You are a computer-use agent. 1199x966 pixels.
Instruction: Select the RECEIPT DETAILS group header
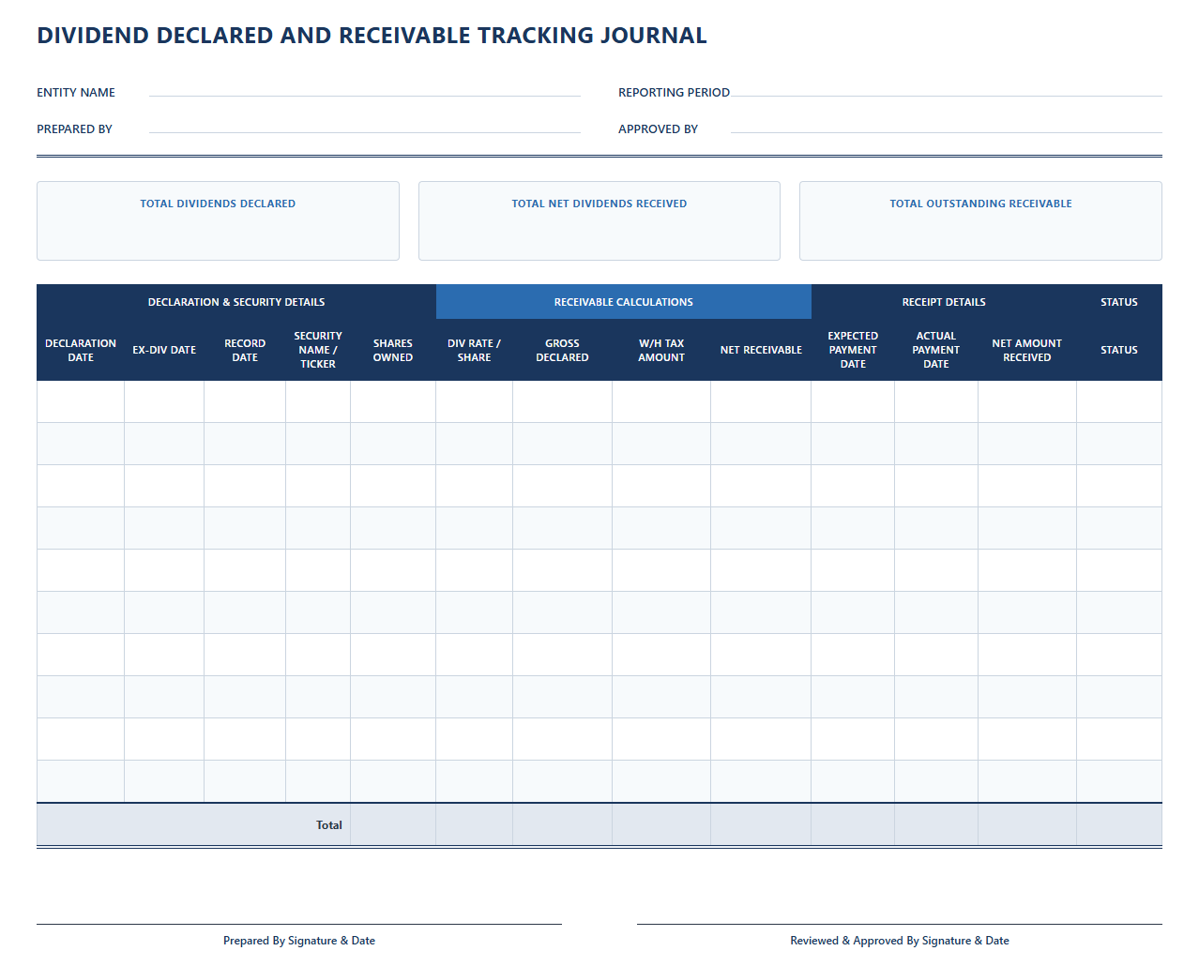coord(944,302)
